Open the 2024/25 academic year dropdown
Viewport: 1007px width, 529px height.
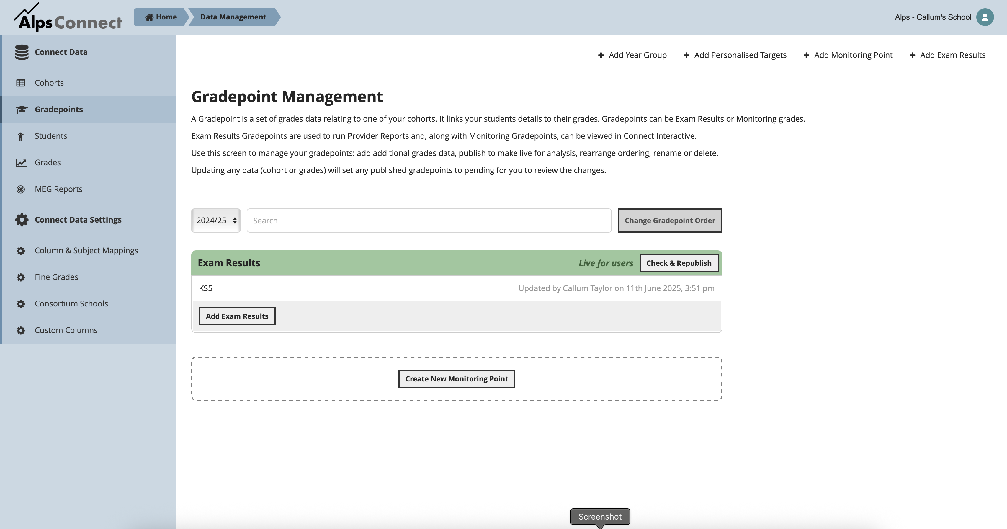click(x=216, y=221)
